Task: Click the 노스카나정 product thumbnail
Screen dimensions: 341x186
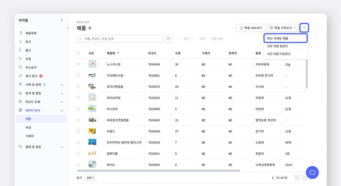Action: [x=92, y=64]
